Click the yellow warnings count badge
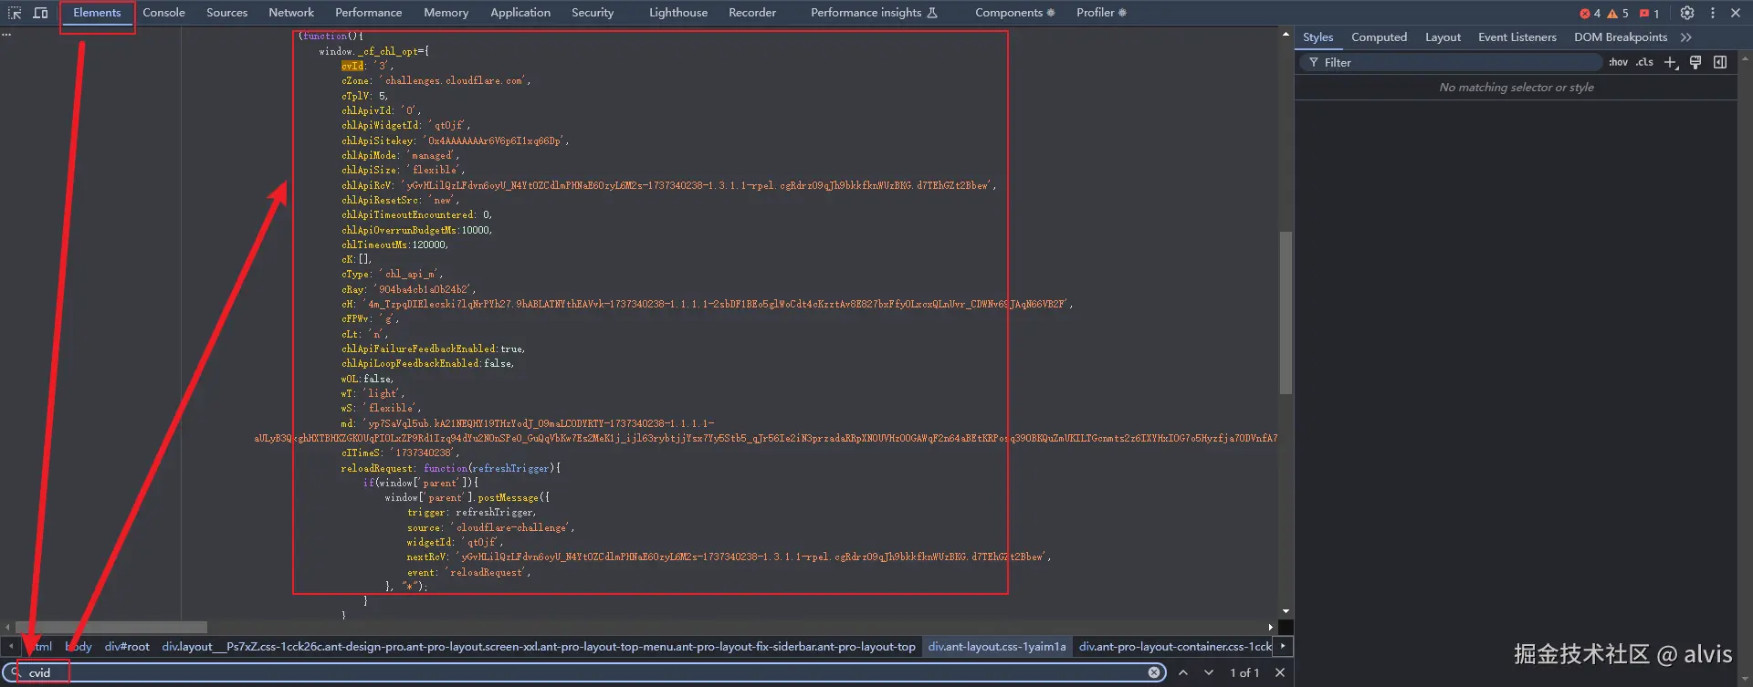 tap(1618, 13)
